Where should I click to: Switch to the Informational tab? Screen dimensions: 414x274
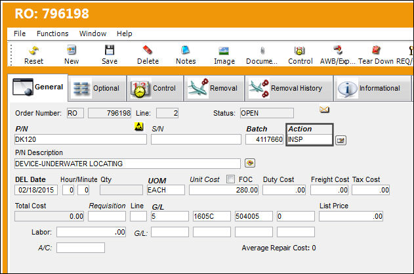click(x=372, y=88)
